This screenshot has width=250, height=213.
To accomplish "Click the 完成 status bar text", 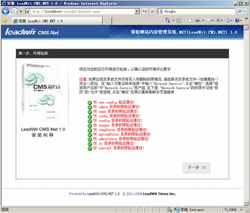I will [x=5, y=209].
